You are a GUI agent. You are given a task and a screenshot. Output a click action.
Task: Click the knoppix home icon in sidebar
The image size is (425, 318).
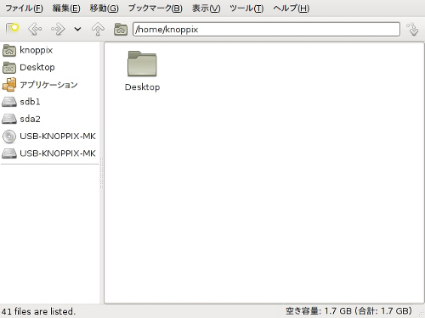[9, 50]
